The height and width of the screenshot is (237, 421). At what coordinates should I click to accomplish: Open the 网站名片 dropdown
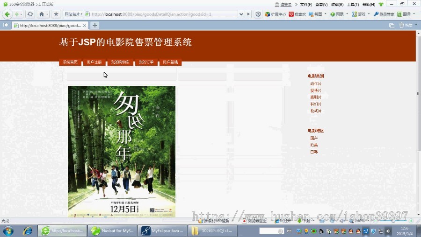(73, 14)
